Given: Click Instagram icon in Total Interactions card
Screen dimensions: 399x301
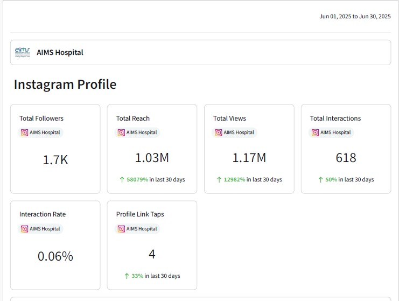Looking at the screenshot, I should pyautogui.click(x=315, y=132).
